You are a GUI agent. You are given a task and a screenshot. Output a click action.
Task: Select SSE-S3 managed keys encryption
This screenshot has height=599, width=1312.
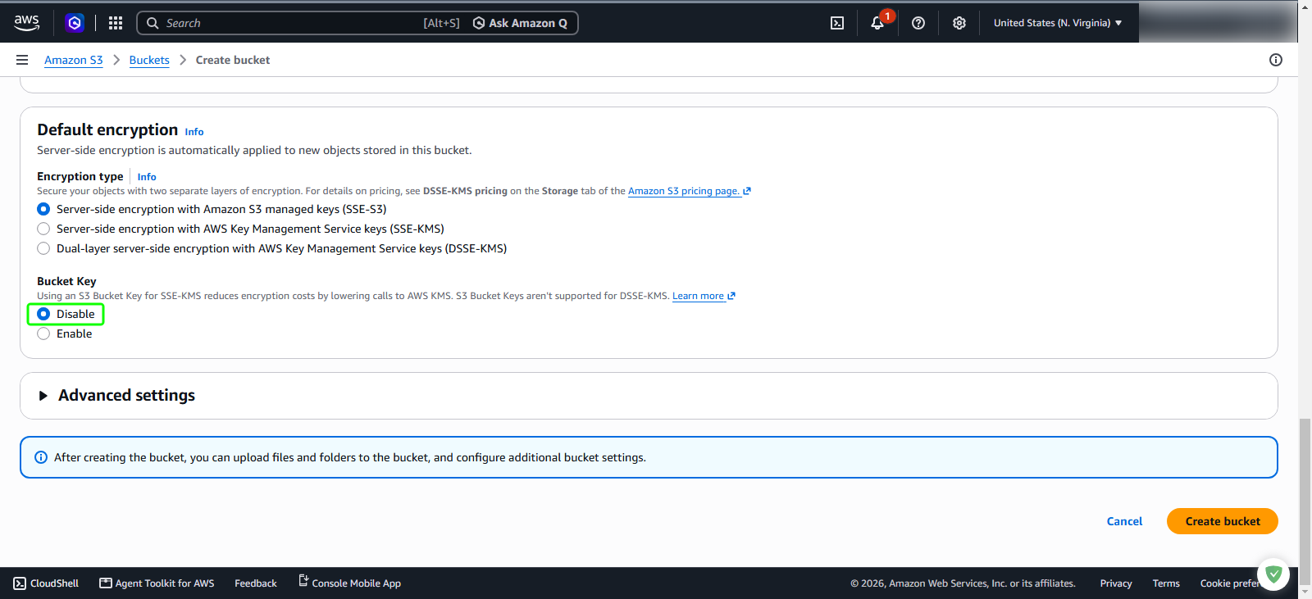[43, 209]
